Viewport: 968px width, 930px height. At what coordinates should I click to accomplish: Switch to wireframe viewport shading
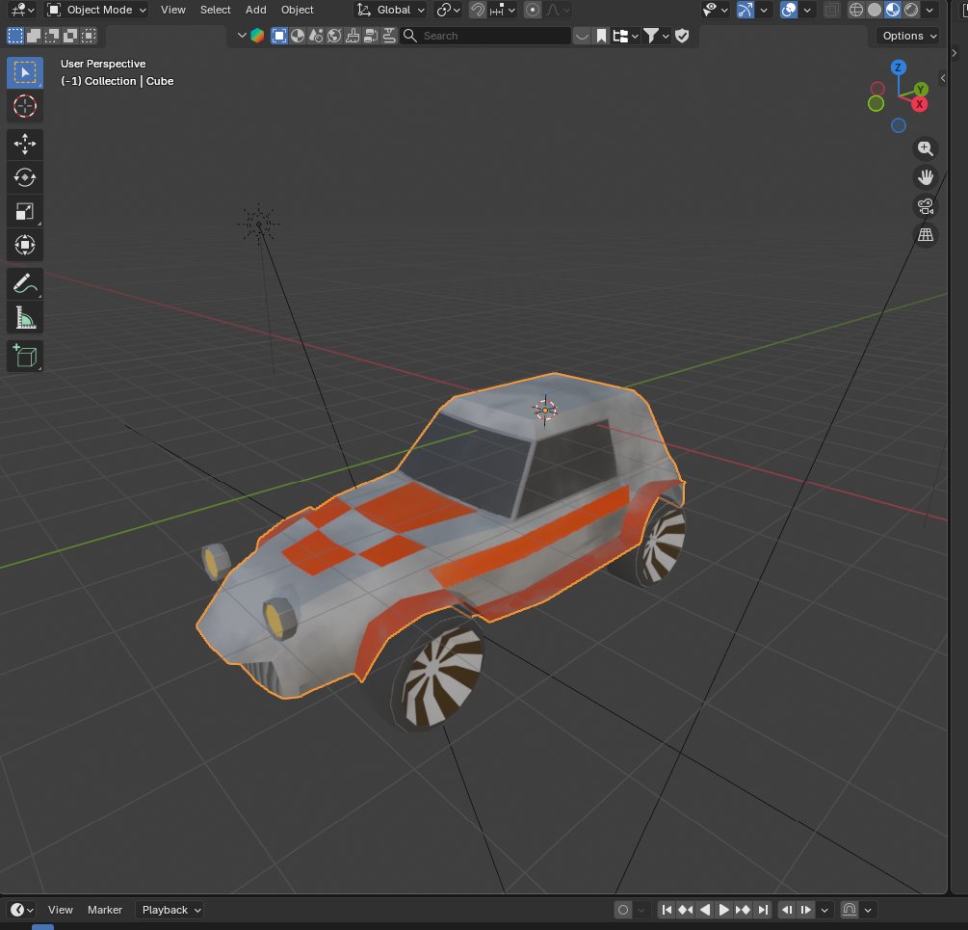[855, 10]
